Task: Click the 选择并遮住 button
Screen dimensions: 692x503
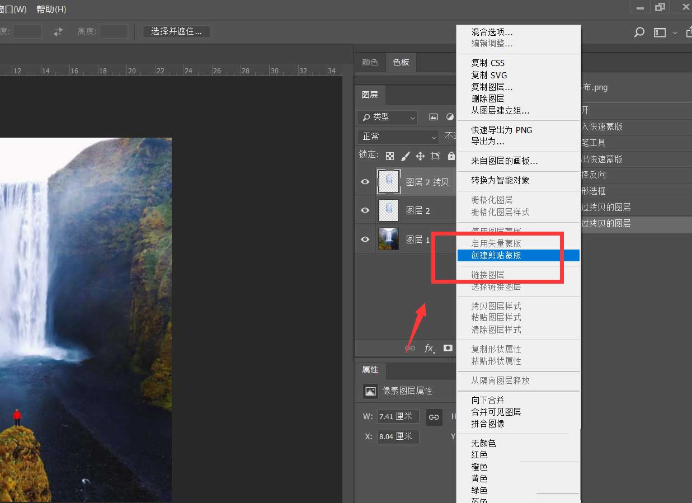Action: [x=176, y=31]
